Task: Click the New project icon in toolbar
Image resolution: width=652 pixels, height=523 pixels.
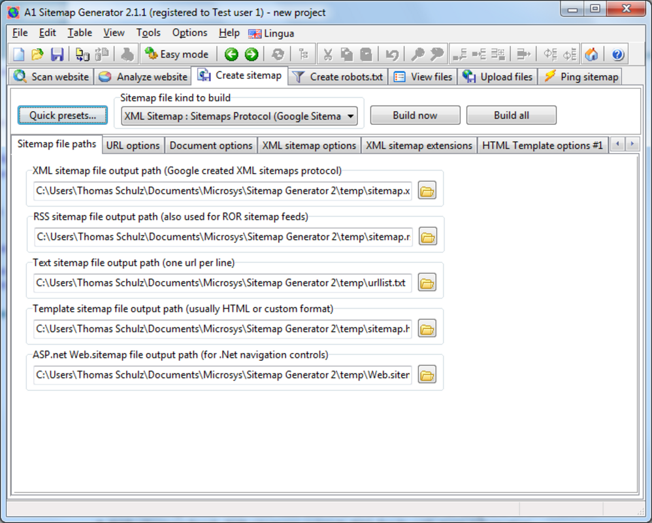Action: click(19, 54)
